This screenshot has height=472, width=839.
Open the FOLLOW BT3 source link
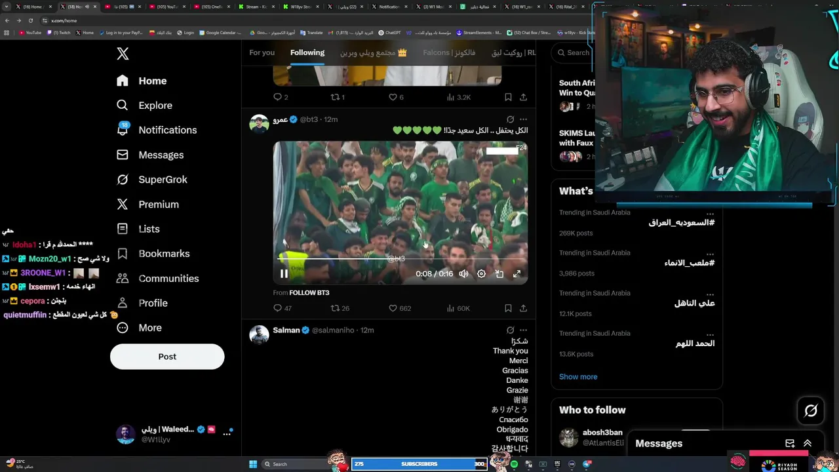(x=309, y=292)
